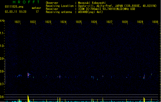This screenshot has height=102, width=161.
Task: Click time axis label 1021
Action: (17, 22)
